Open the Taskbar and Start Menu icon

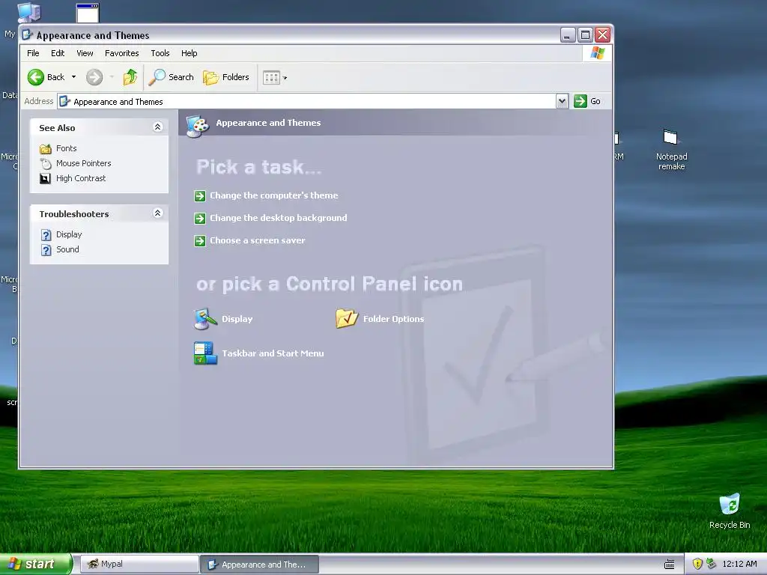pos(205,353)
